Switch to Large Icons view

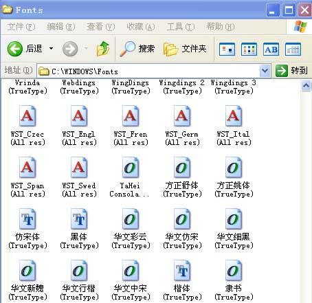click(227, 49)
